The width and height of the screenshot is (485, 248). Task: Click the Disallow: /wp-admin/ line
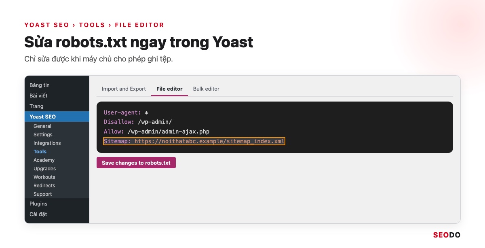coord(138,122)
